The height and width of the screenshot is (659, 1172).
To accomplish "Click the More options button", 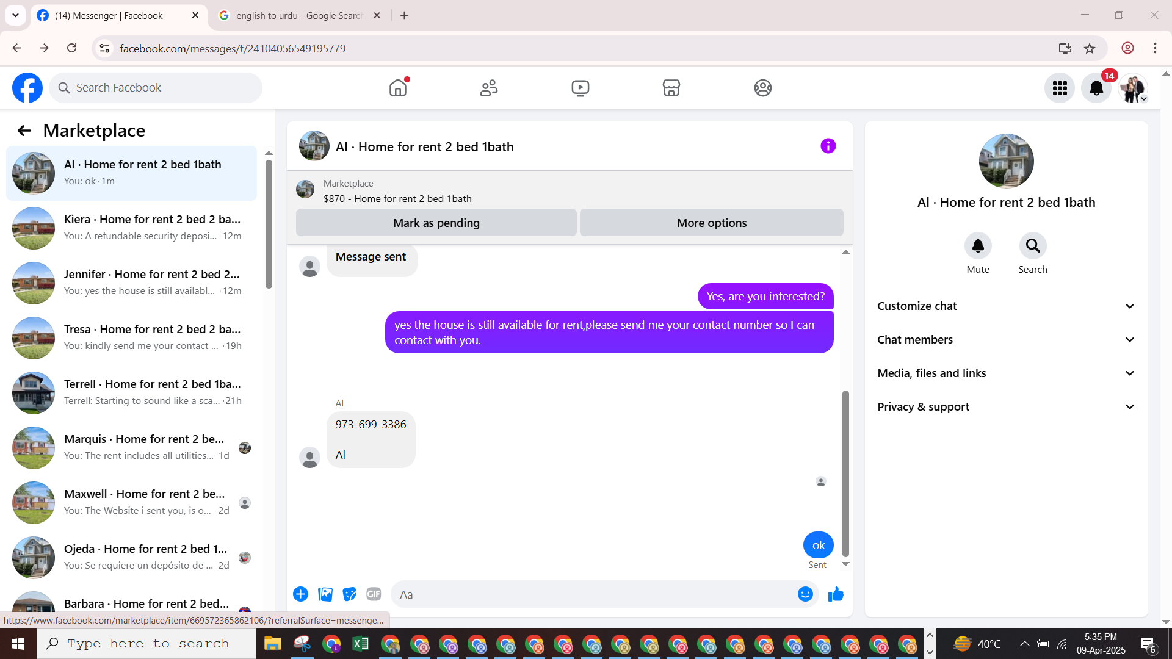I will [x=712, y=223].
